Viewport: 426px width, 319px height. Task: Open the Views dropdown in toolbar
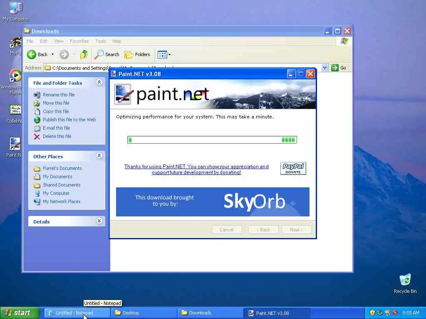pos(164,54)
